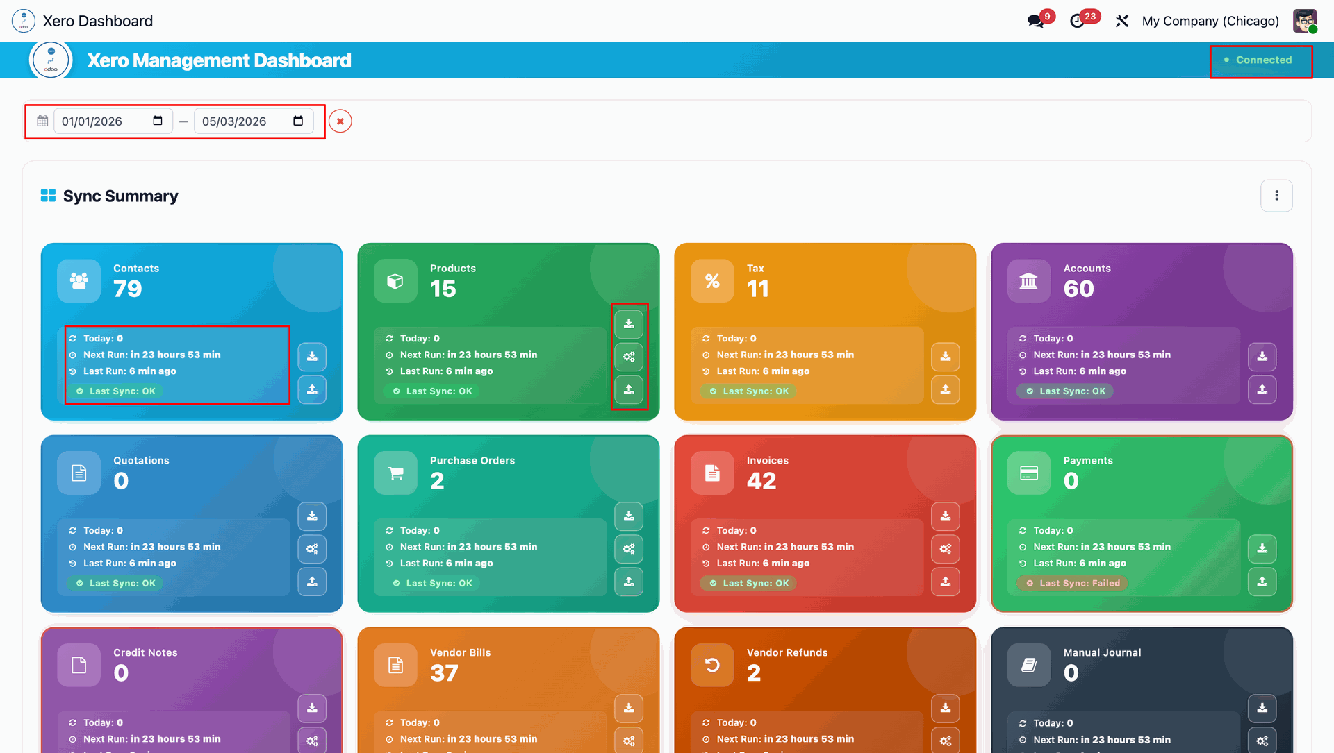Click the Contacts import download icon
Viewport: 1334px width, 753px height.
tap(312, 357)
